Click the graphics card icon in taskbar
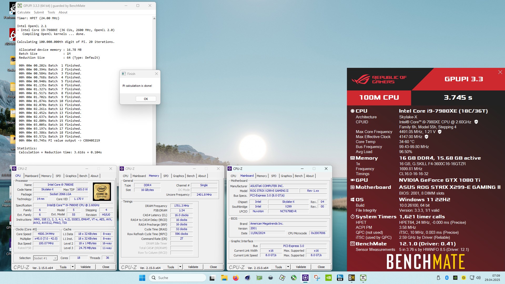This screenshot has height=284, width=505. click(259, 278)
